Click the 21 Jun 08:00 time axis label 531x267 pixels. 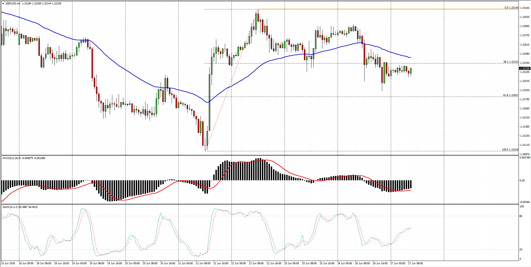203,263
